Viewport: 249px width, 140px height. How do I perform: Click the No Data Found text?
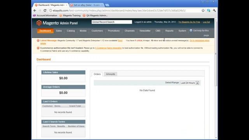(x=147, y=90)
